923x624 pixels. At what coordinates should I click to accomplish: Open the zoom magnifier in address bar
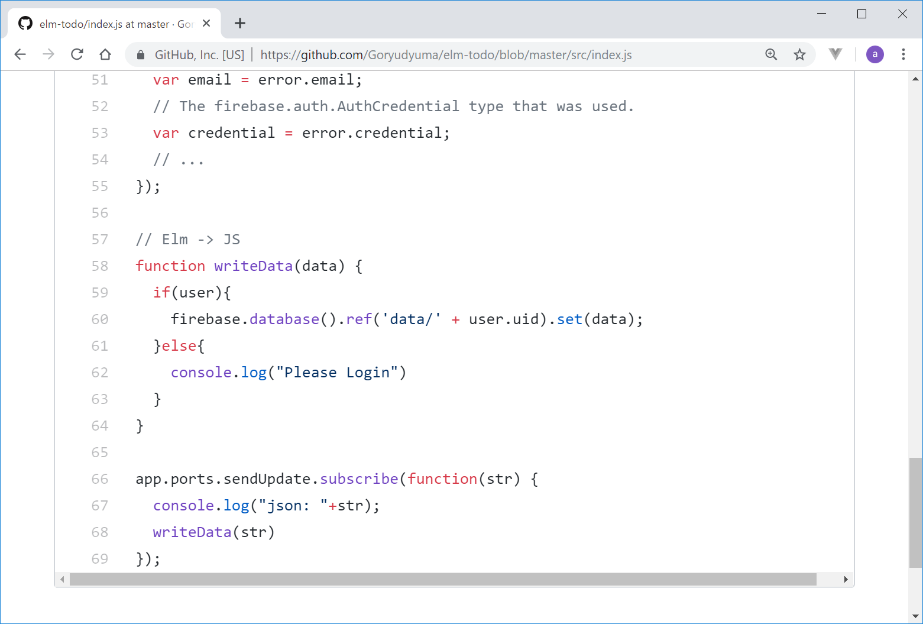point(771,54)
